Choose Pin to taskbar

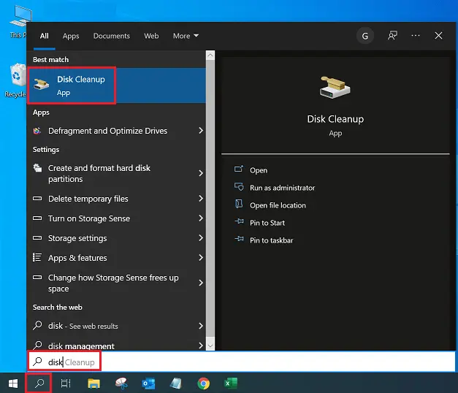[x=271, y=240]
